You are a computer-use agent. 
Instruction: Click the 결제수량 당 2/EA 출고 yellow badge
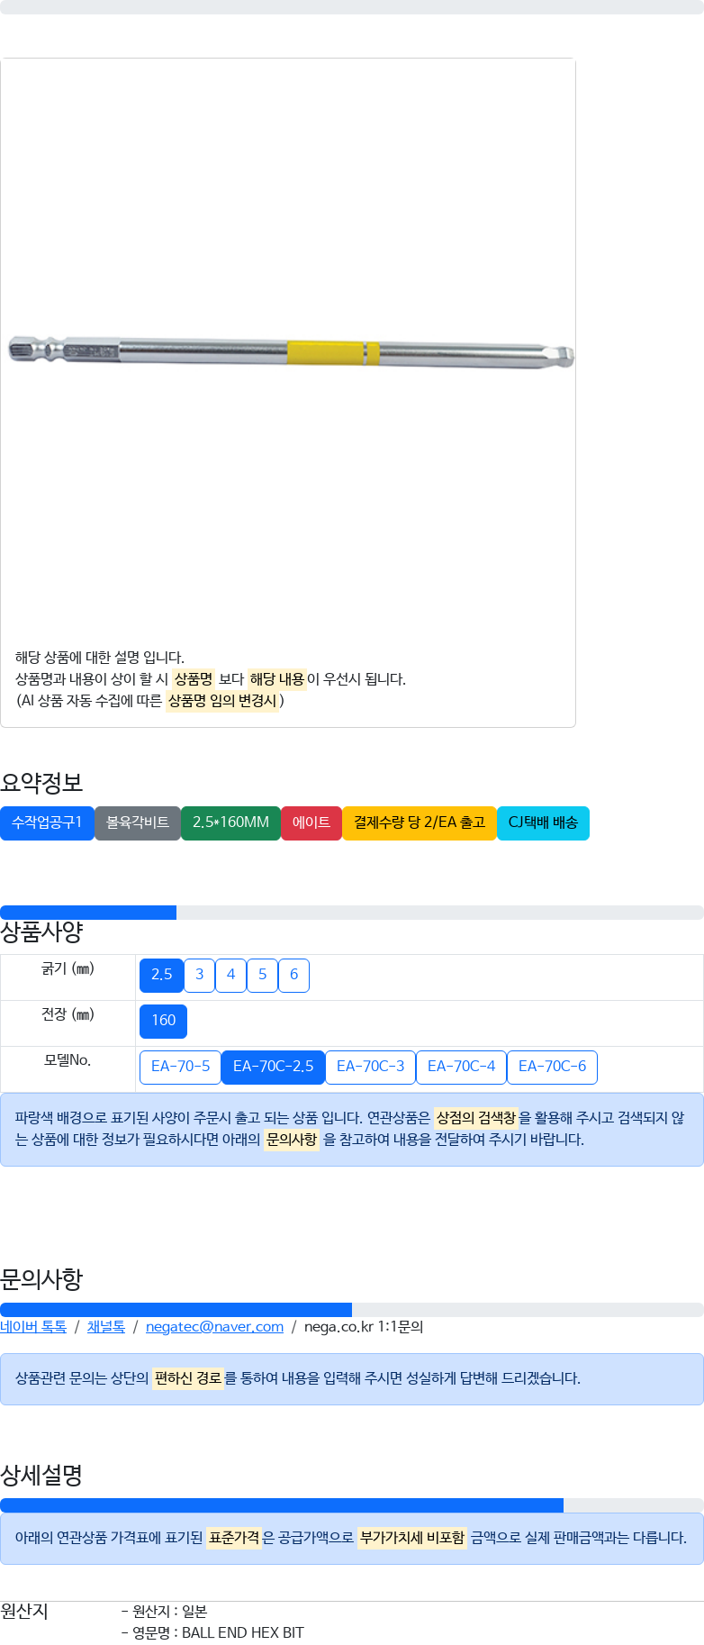[x=420, y=823]
